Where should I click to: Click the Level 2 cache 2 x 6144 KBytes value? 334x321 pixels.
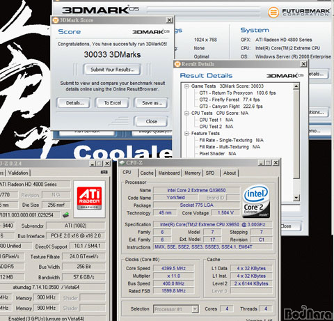251,283
